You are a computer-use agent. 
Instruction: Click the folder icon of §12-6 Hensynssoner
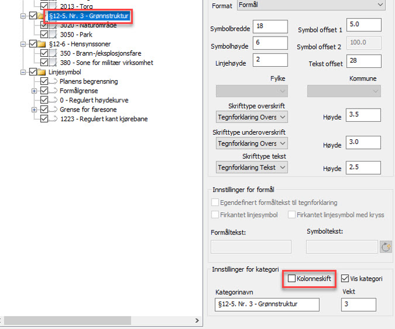[42, 44]
